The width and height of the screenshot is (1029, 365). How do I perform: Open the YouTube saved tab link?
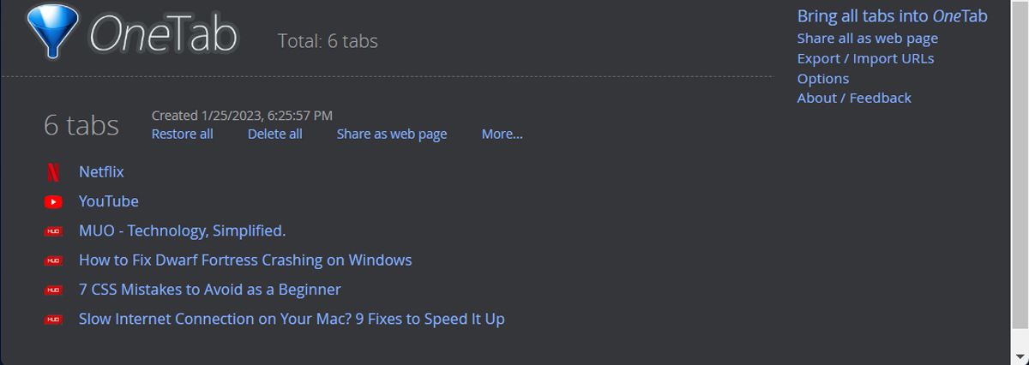tap(108, 201)
